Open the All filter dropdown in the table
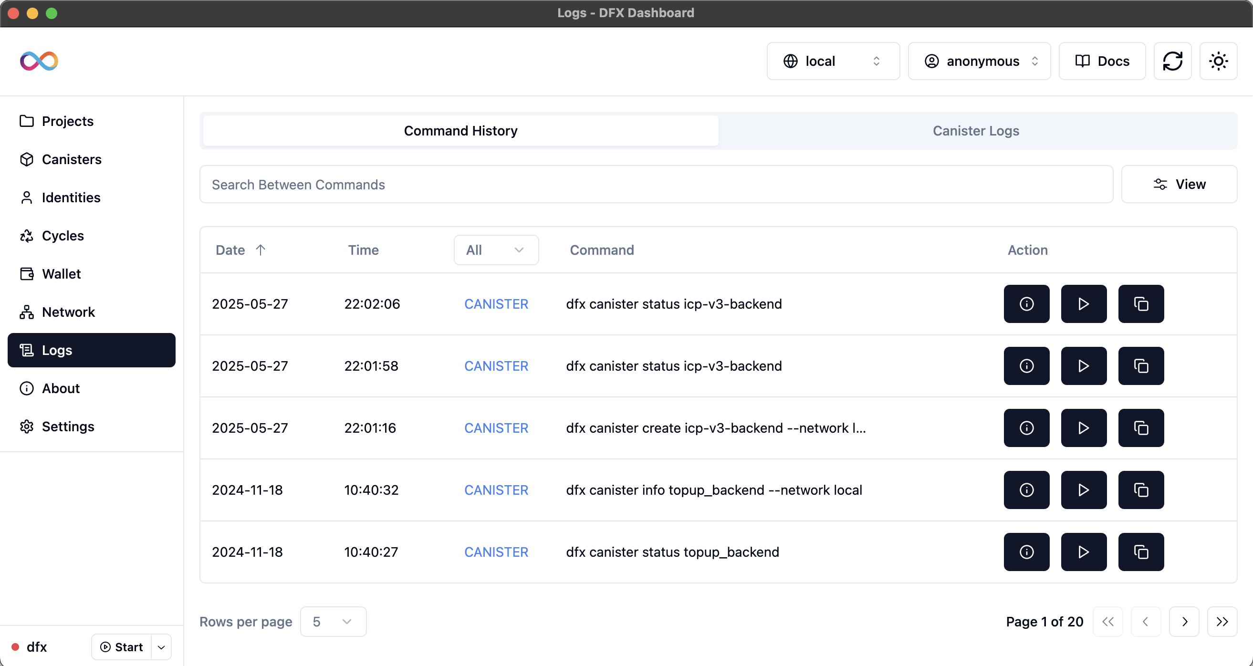The height and width of the screenshot is (666, 1253). 496,250
